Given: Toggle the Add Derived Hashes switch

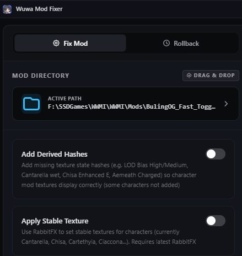Looking at the screenshot, I should coord(216,154).
